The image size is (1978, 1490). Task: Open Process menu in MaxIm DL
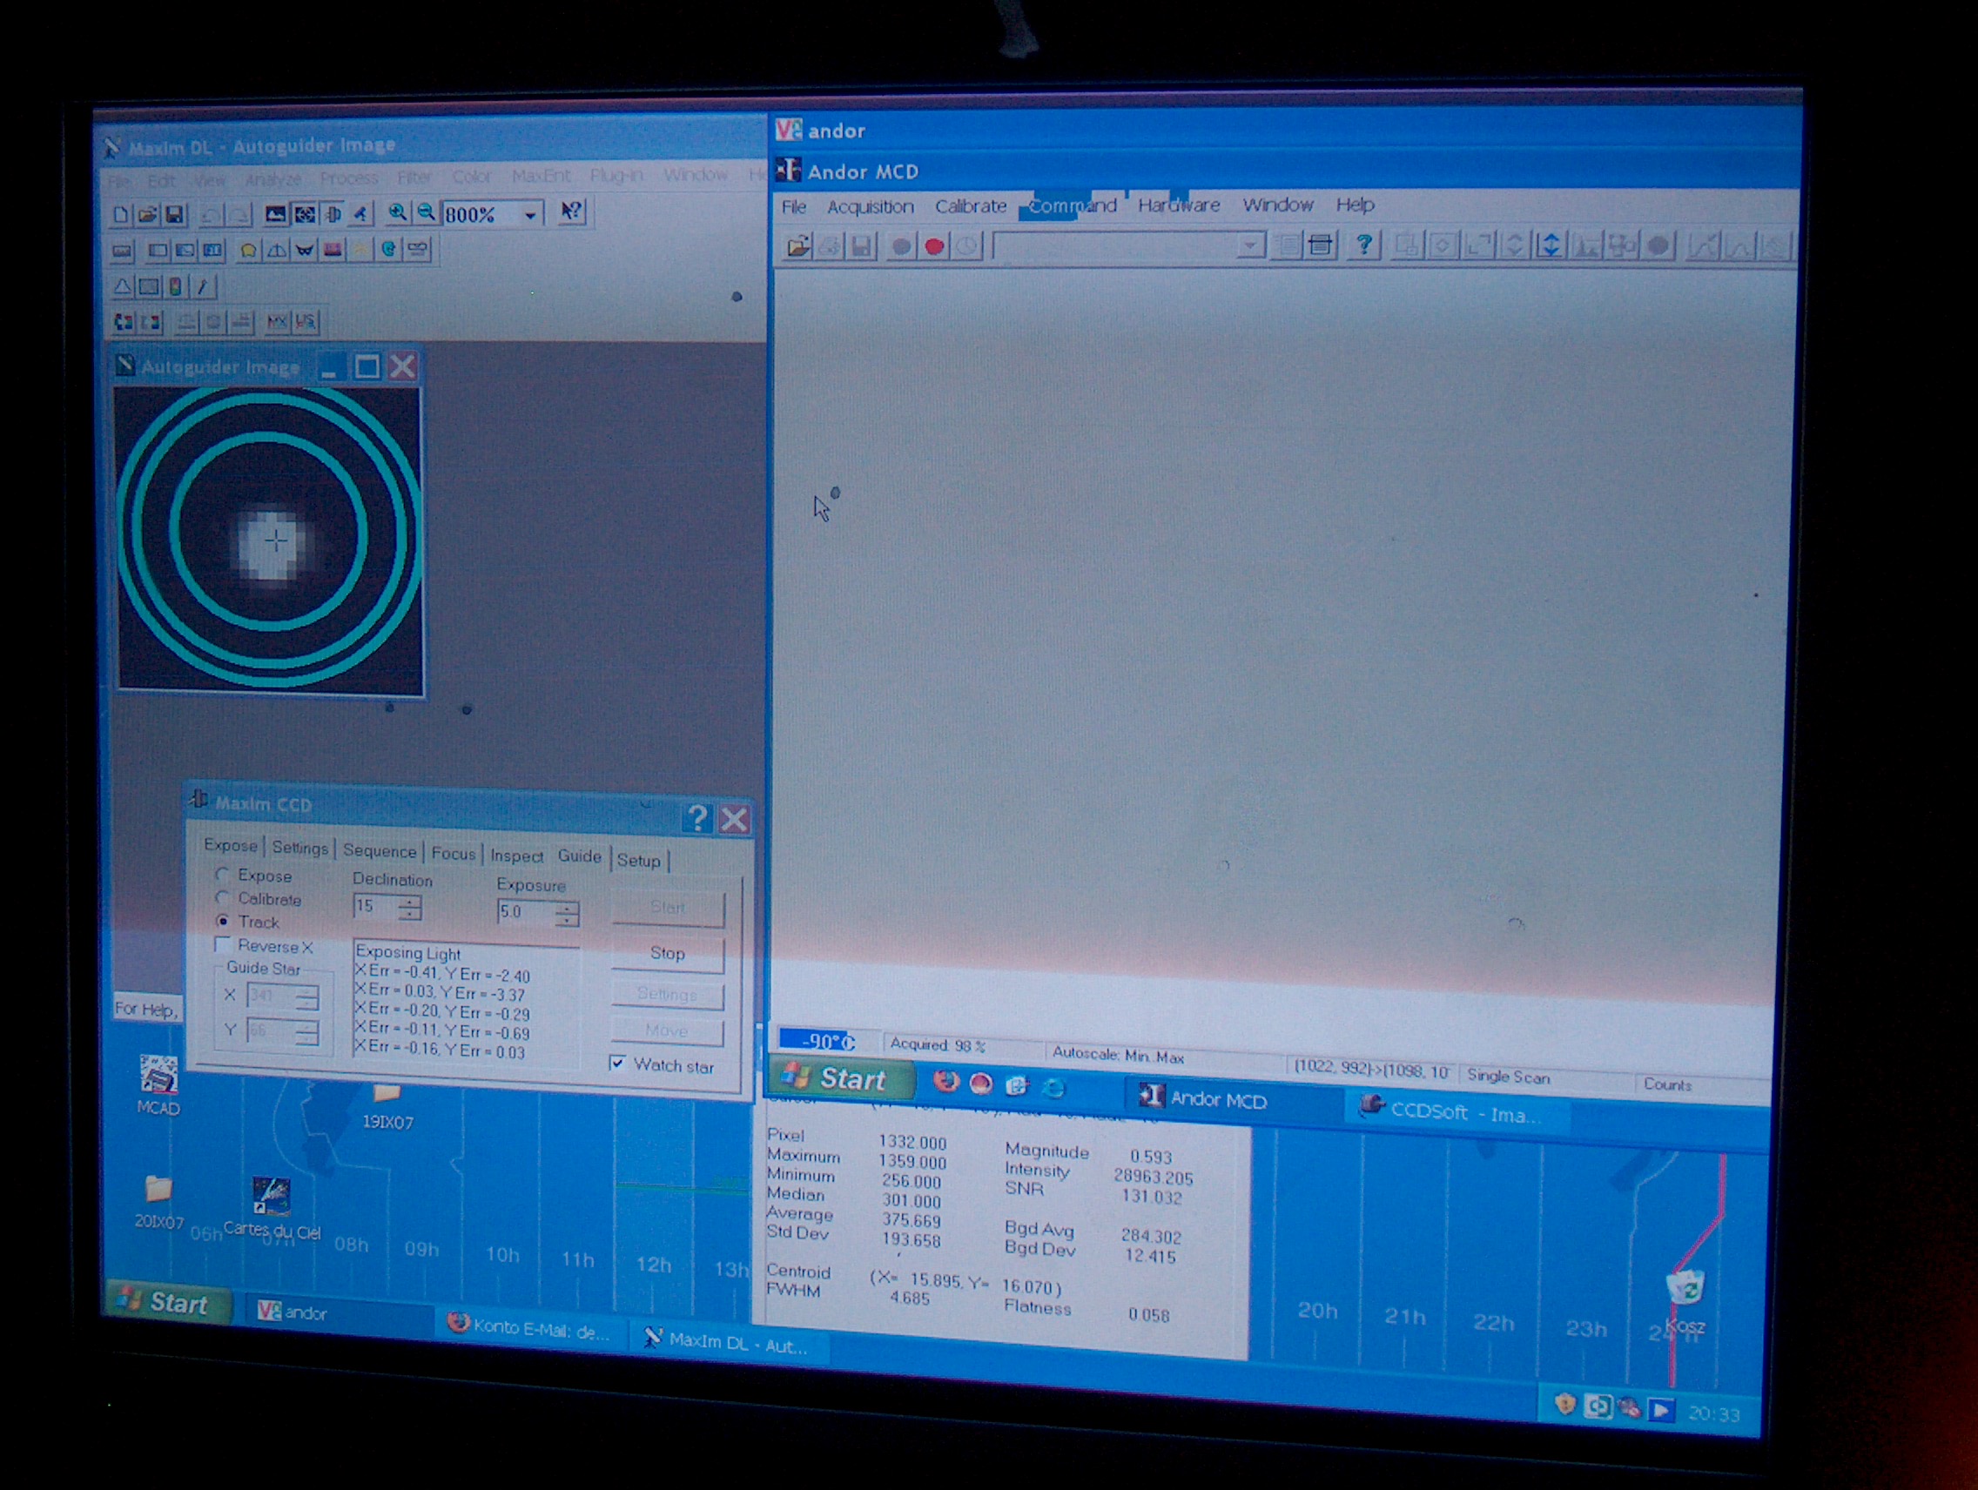[x=349, y=178]
